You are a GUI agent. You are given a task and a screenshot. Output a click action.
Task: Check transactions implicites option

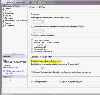click(32, 40)
